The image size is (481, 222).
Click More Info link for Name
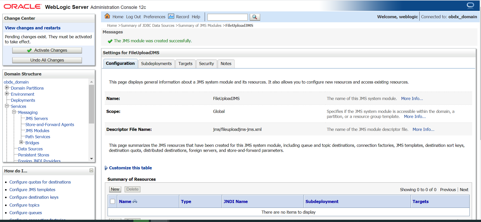412,98
